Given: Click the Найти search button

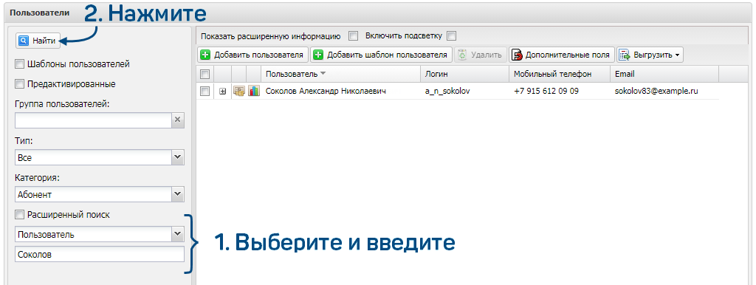Looking at the screenshot, I should 38,41.
